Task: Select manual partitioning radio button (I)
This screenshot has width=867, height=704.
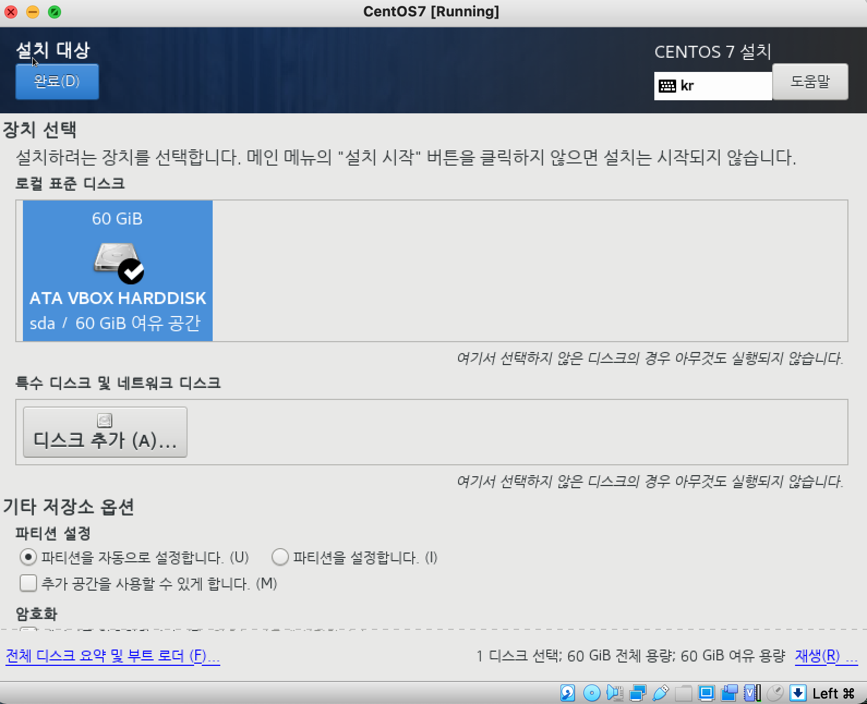Action: coord(280,557)
